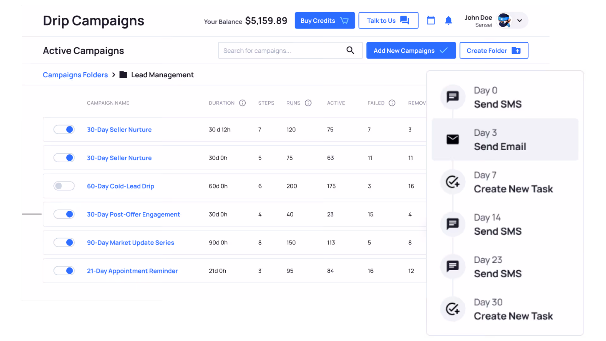
Task: Click the Buy Credits button
Action: 324,21
